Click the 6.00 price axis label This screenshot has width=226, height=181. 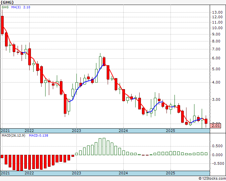(x=216, y=58)
